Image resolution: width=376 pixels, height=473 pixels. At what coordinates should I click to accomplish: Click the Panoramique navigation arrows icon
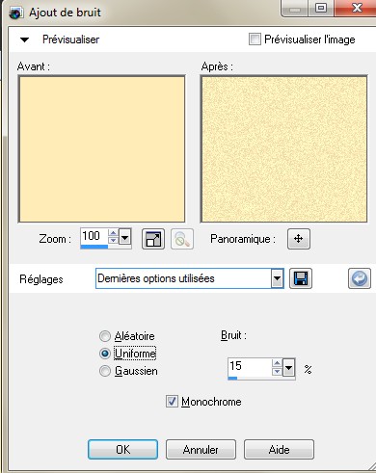tap(299, 239)
